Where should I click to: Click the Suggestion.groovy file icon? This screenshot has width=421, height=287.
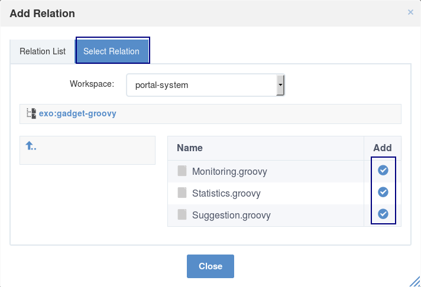(182, 214)
